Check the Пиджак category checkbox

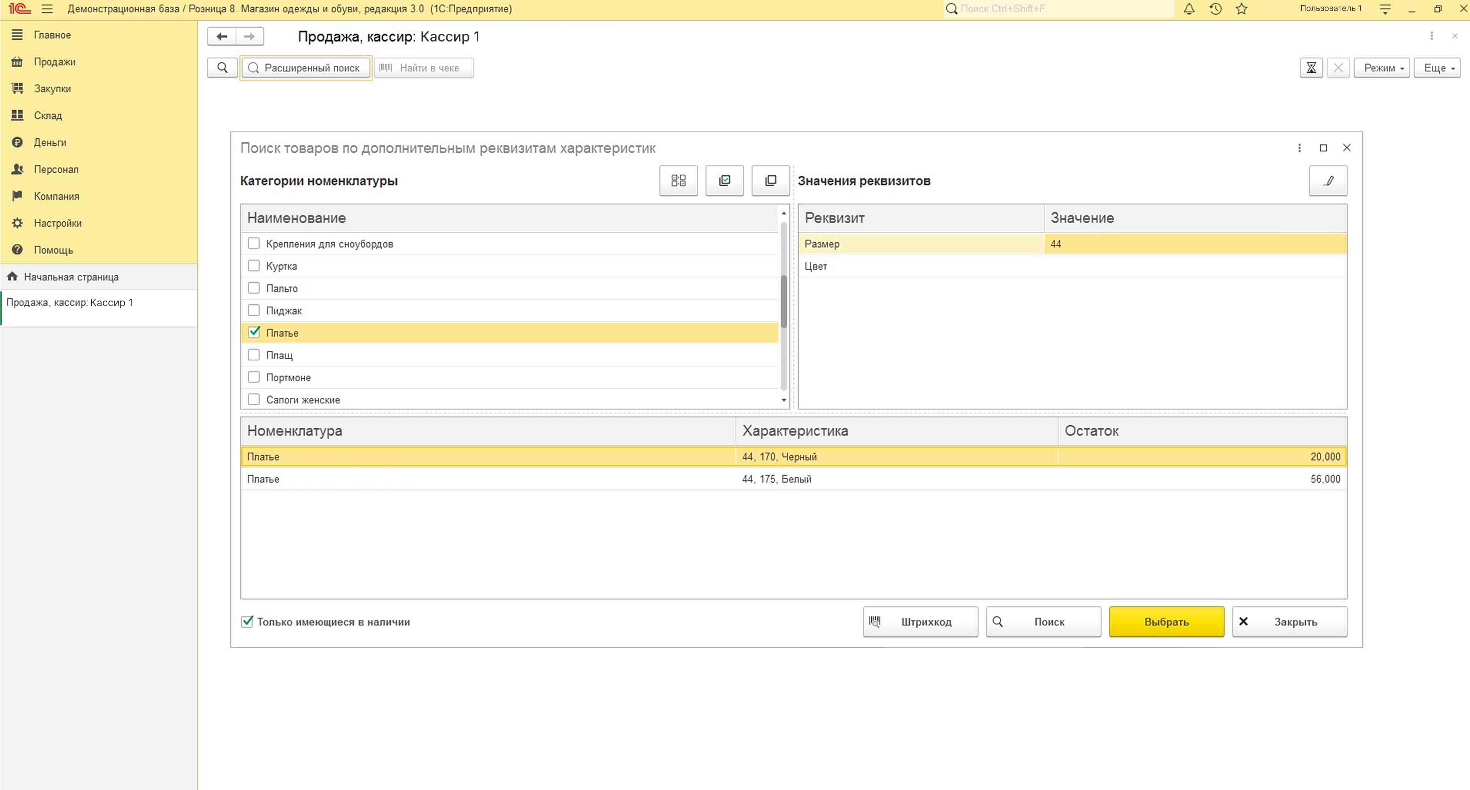click(x=253, y=310)
